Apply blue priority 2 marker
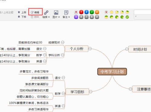This screenshot has height=112, width=151. pos(86,12)
